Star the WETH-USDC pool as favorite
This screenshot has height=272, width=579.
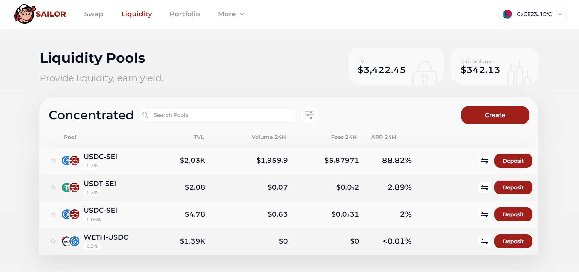click(53, 241)
